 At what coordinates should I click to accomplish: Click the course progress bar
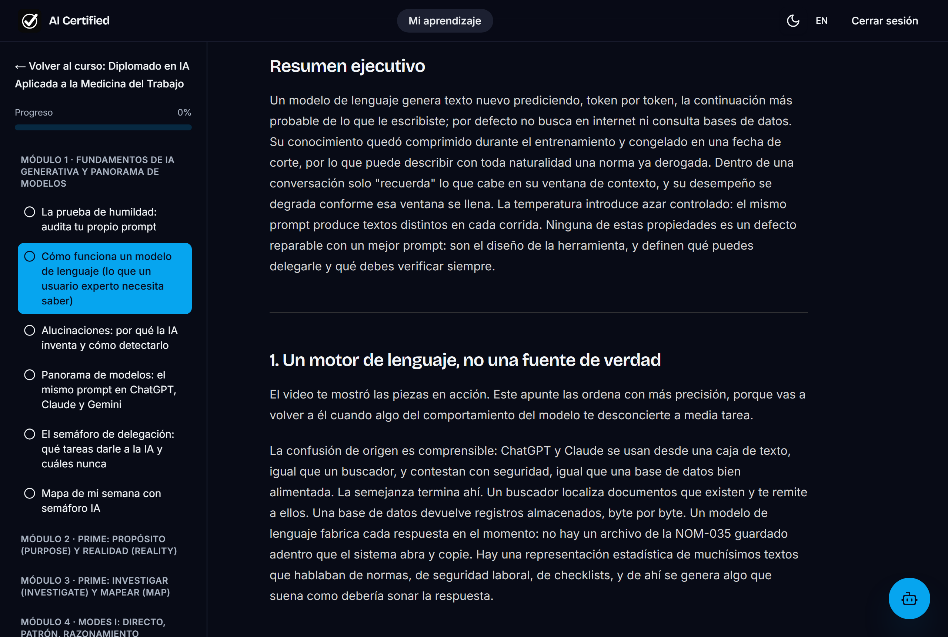[103, 127]
